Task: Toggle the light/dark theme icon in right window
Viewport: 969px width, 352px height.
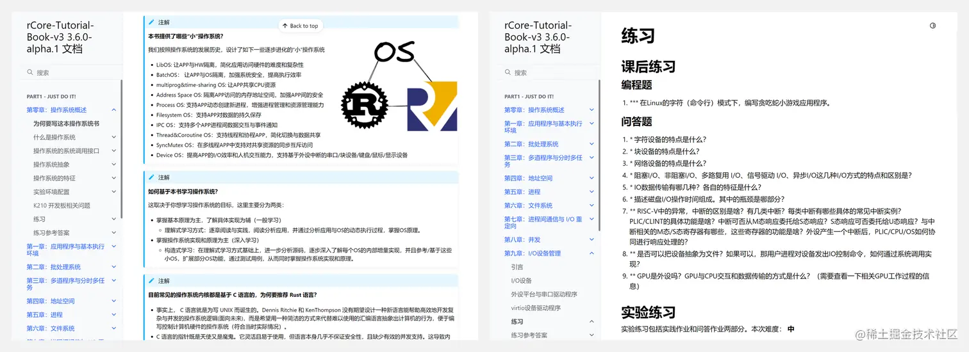Action: (932, 26)
